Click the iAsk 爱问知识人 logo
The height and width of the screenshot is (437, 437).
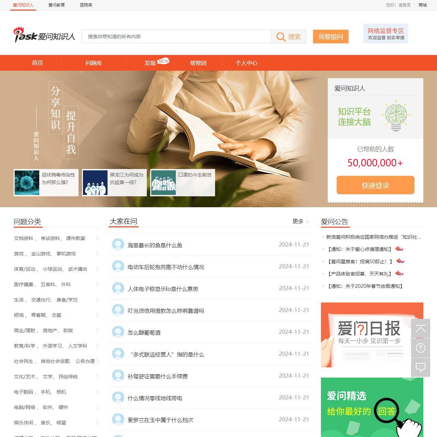44,35
